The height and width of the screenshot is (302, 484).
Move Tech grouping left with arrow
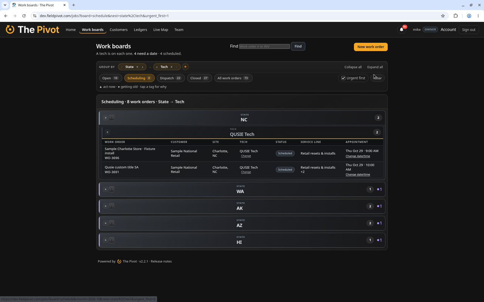pyautogui.click(x=157, y=67)
